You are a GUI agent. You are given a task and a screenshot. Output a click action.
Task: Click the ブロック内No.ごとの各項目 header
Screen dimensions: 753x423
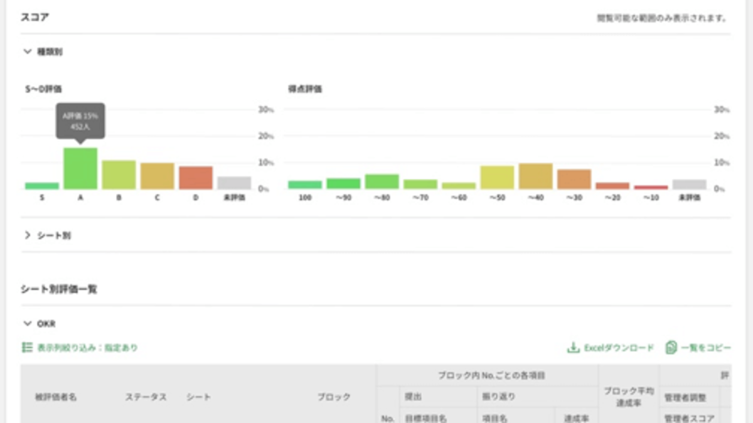(491, 375)
